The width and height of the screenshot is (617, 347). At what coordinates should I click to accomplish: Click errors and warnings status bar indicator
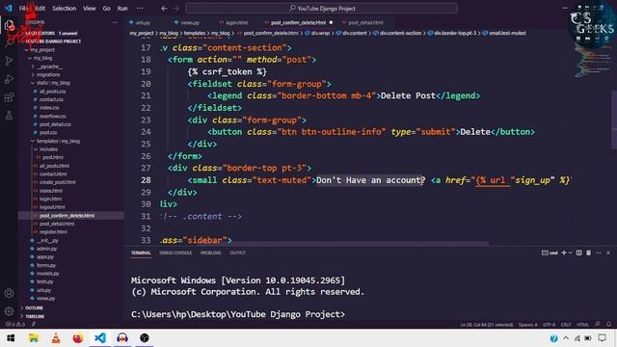(x=15, y=324)
